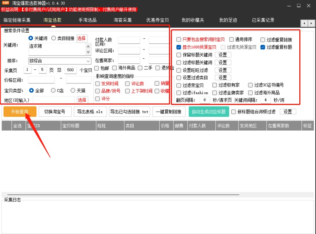The height and width of the screenshot is (234, 316).
Task: Click the 导出表格.xls button
Action: [90, 112]
